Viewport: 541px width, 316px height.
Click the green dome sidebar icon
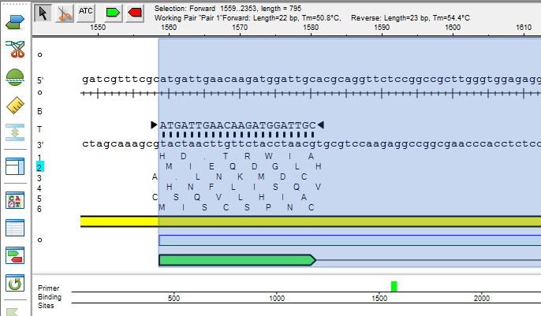pos(15,77)
